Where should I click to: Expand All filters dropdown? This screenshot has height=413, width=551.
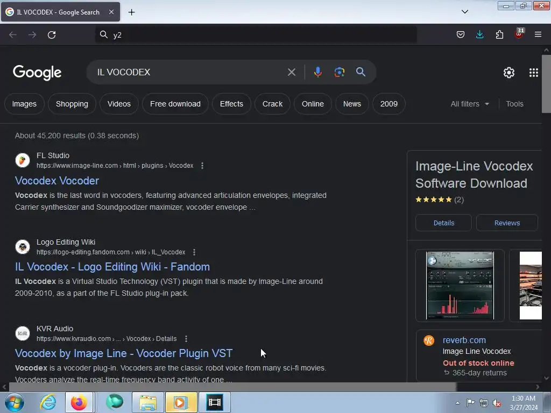pos(470,104)
